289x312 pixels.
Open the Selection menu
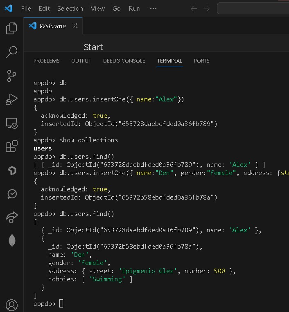pyautogui.click(x=70, y=8)
